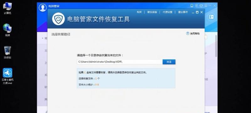Minimize the file recovery tool window
The image size is (251, 113).
[193, 12]
